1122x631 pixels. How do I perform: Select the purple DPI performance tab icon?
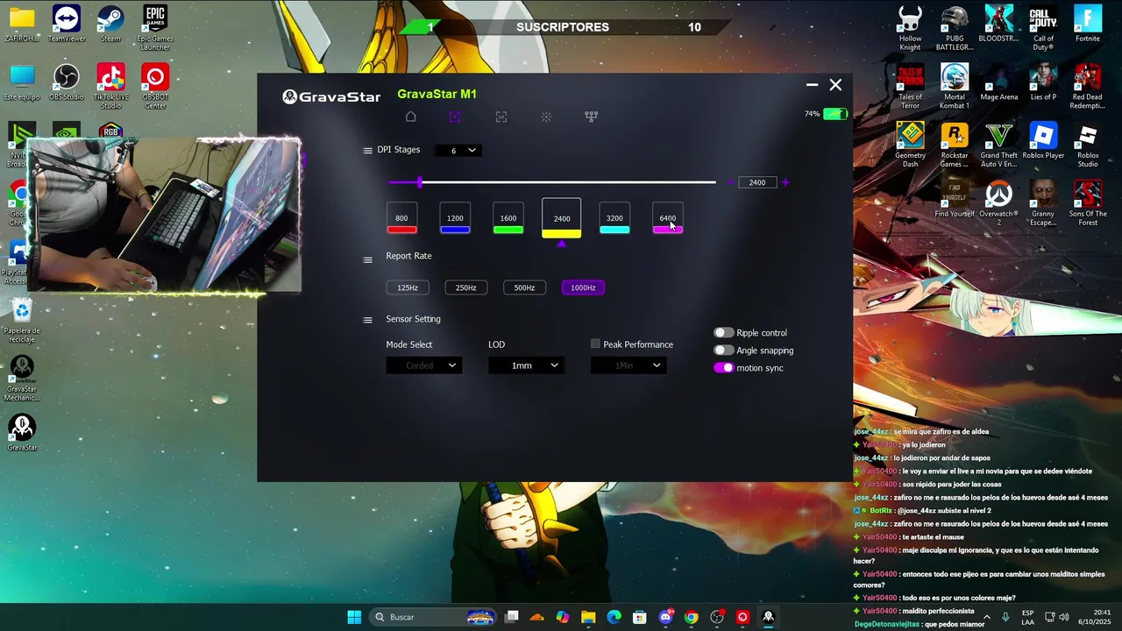click(454, 117)
